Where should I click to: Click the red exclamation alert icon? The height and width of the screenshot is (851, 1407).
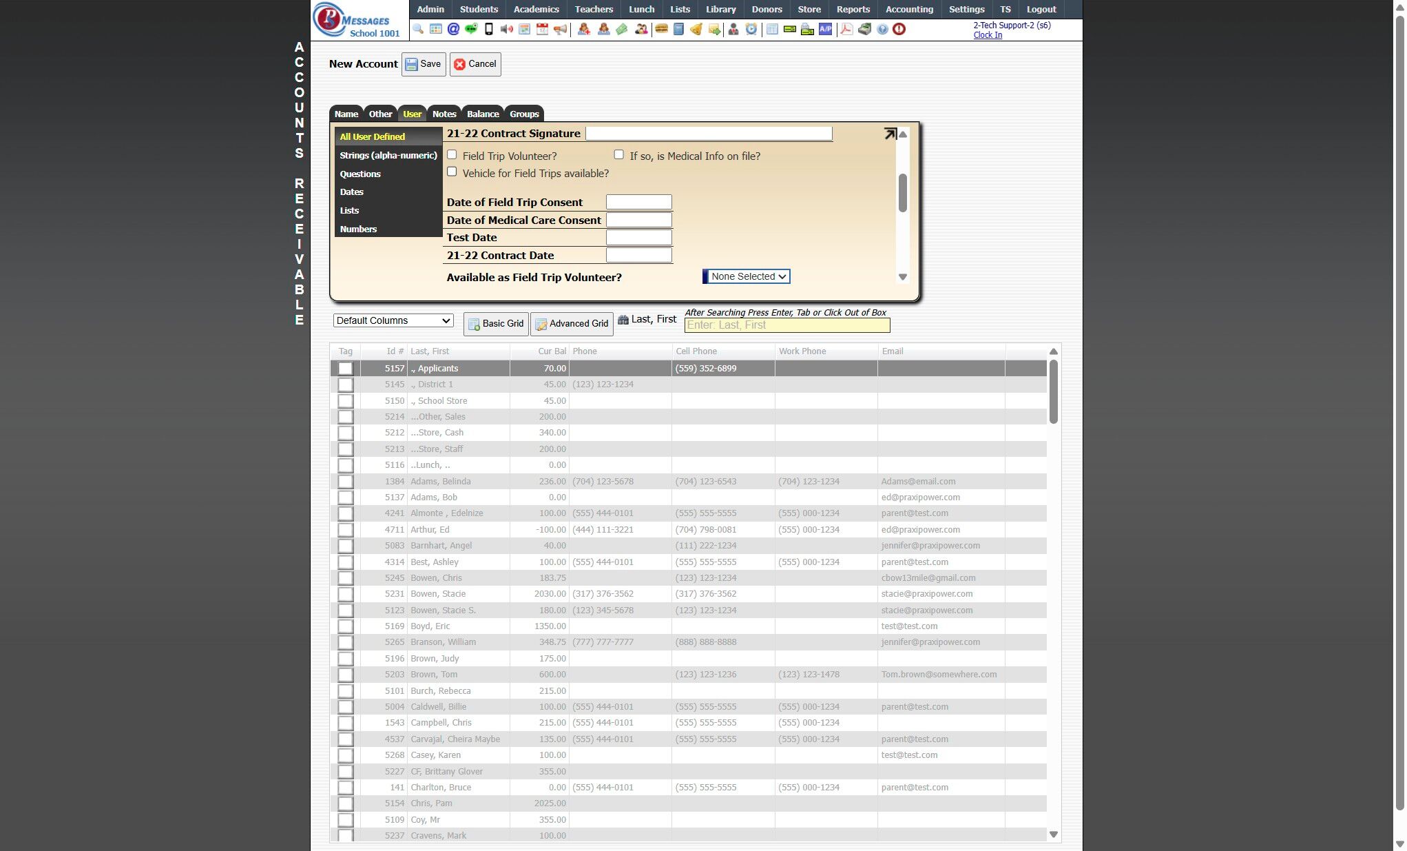[x=899, y=29]
